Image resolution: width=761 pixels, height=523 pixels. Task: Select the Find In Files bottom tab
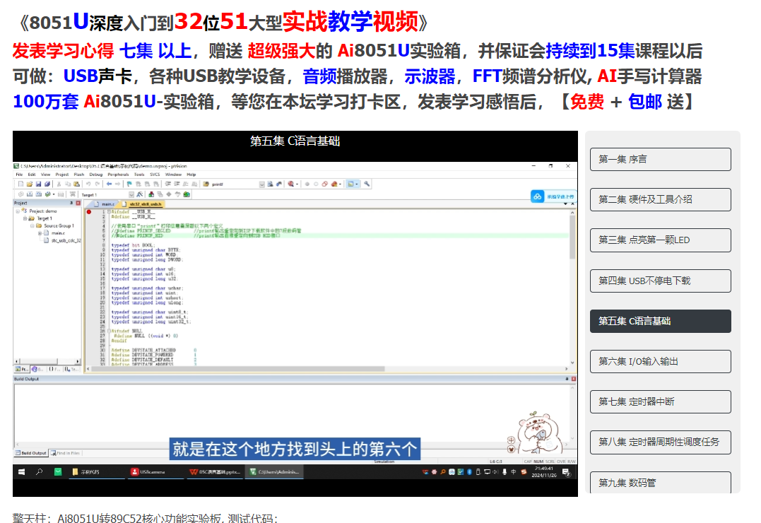65,453
